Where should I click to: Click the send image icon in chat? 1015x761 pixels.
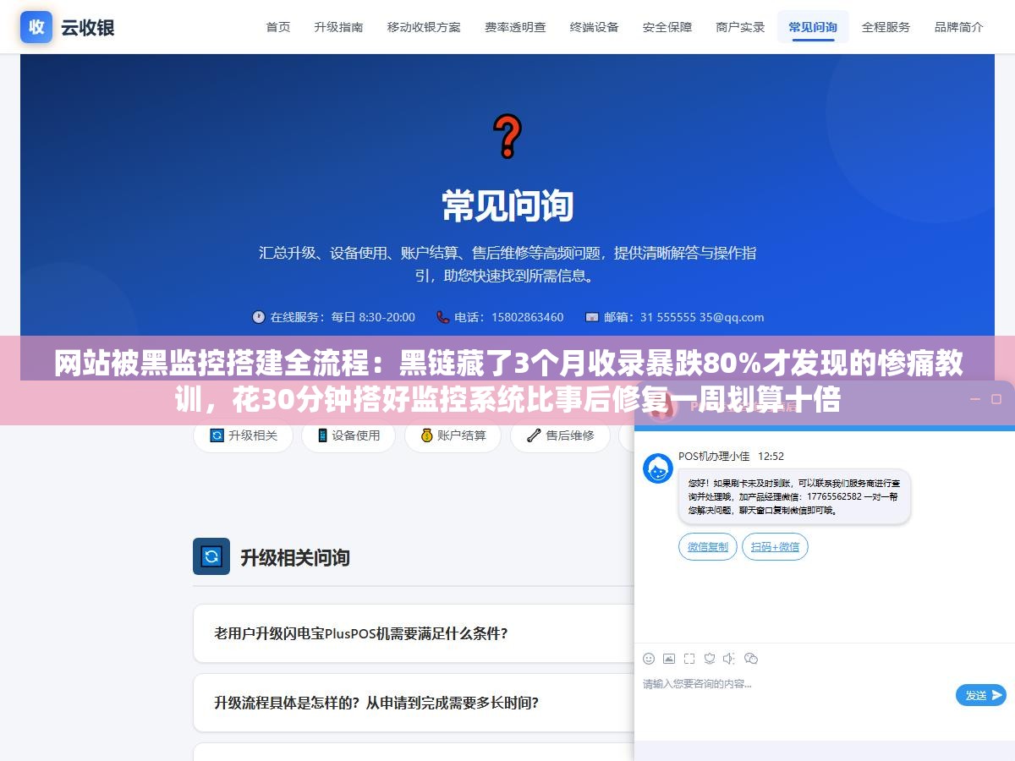point(669,659)
